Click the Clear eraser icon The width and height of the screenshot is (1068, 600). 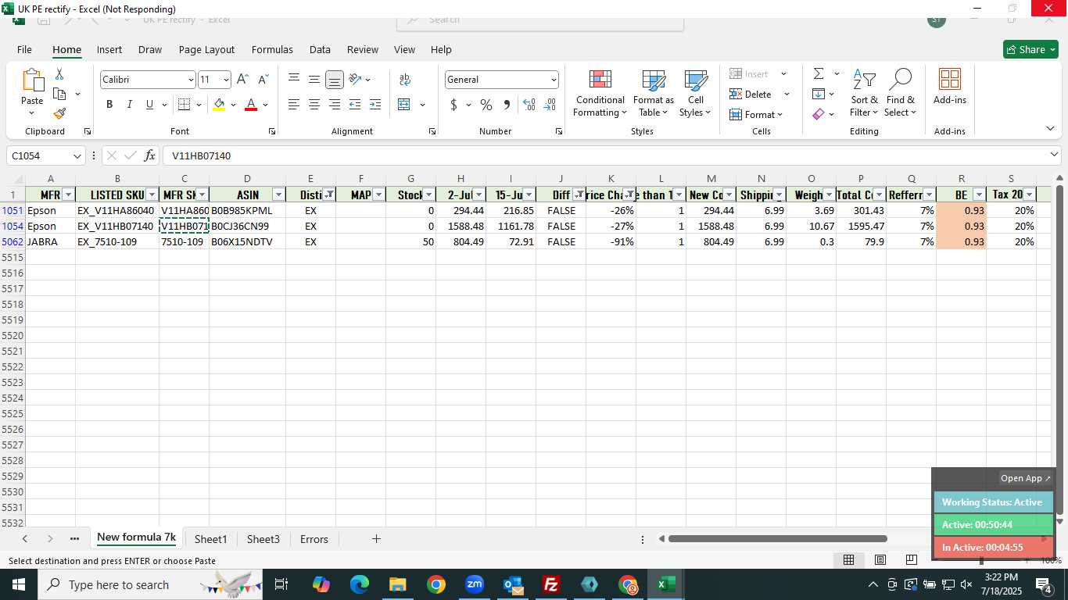pos(819,114)
